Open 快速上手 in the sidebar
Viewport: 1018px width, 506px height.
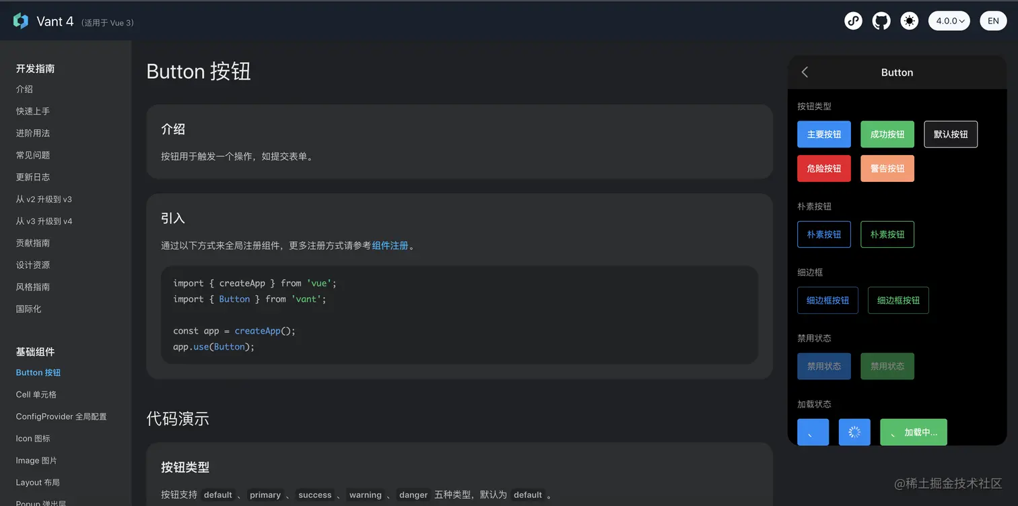click(33, 111)
